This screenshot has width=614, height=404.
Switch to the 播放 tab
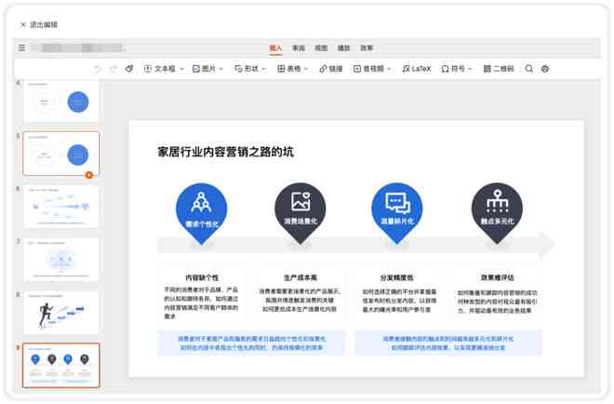[344, 47]
